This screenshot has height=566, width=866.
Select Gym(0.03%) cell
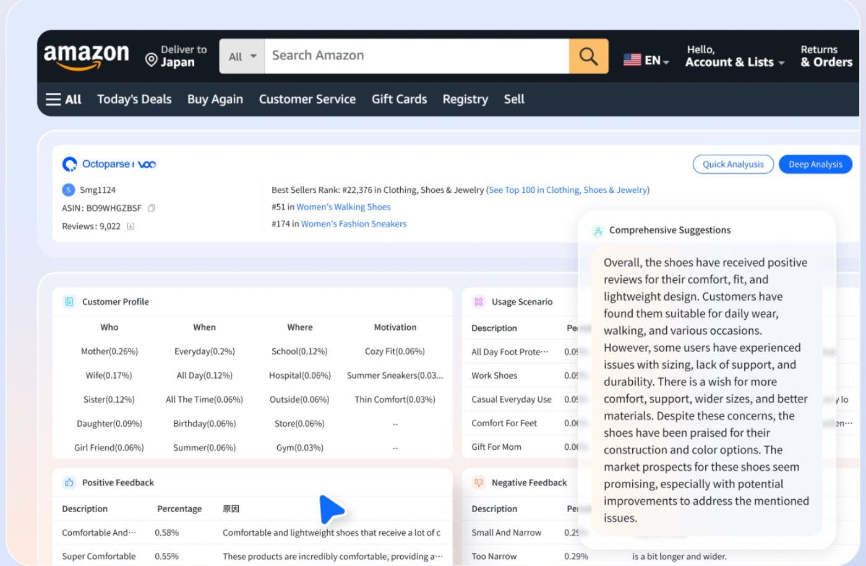point(300,448)
